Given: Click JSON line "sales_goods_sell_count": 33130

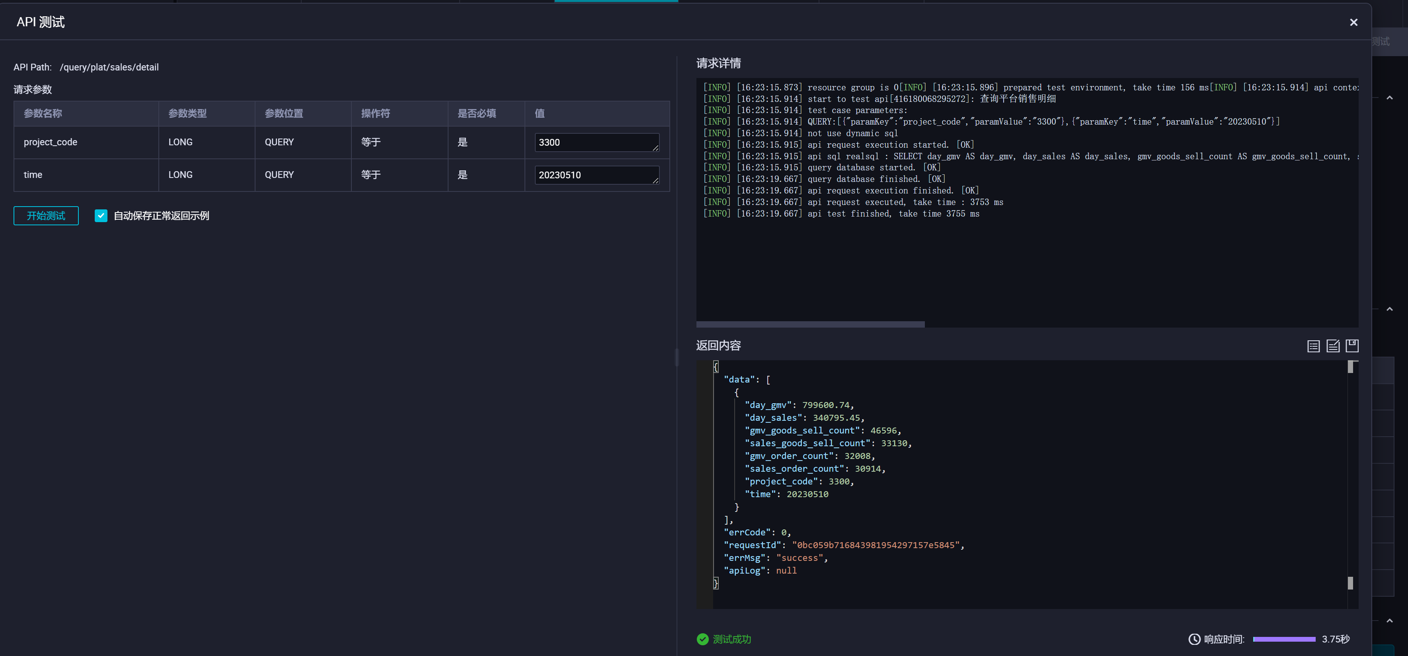Looking at the screenshot, I should click(828, 443).
